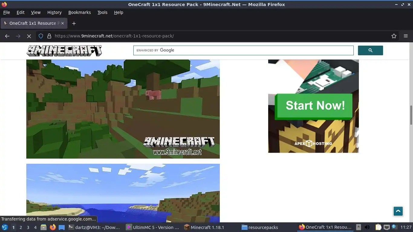Switch to workspace 1

(x=13, y=227)
